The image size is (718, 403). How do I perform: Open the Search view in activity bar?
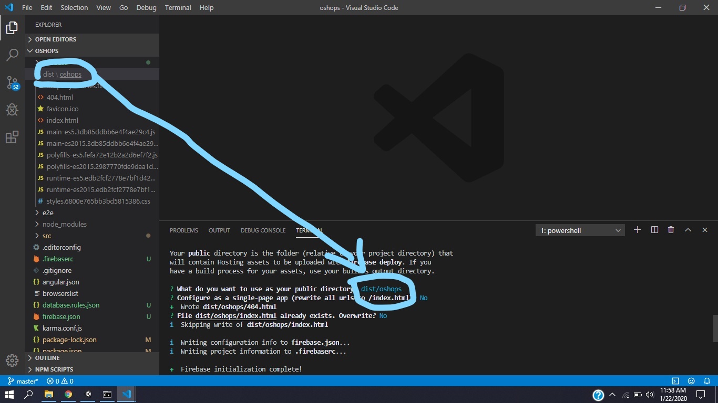coord(12,55)
